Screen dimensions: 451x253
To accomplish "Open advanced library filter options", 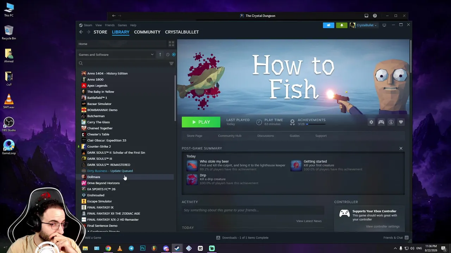I will (171, 64).
